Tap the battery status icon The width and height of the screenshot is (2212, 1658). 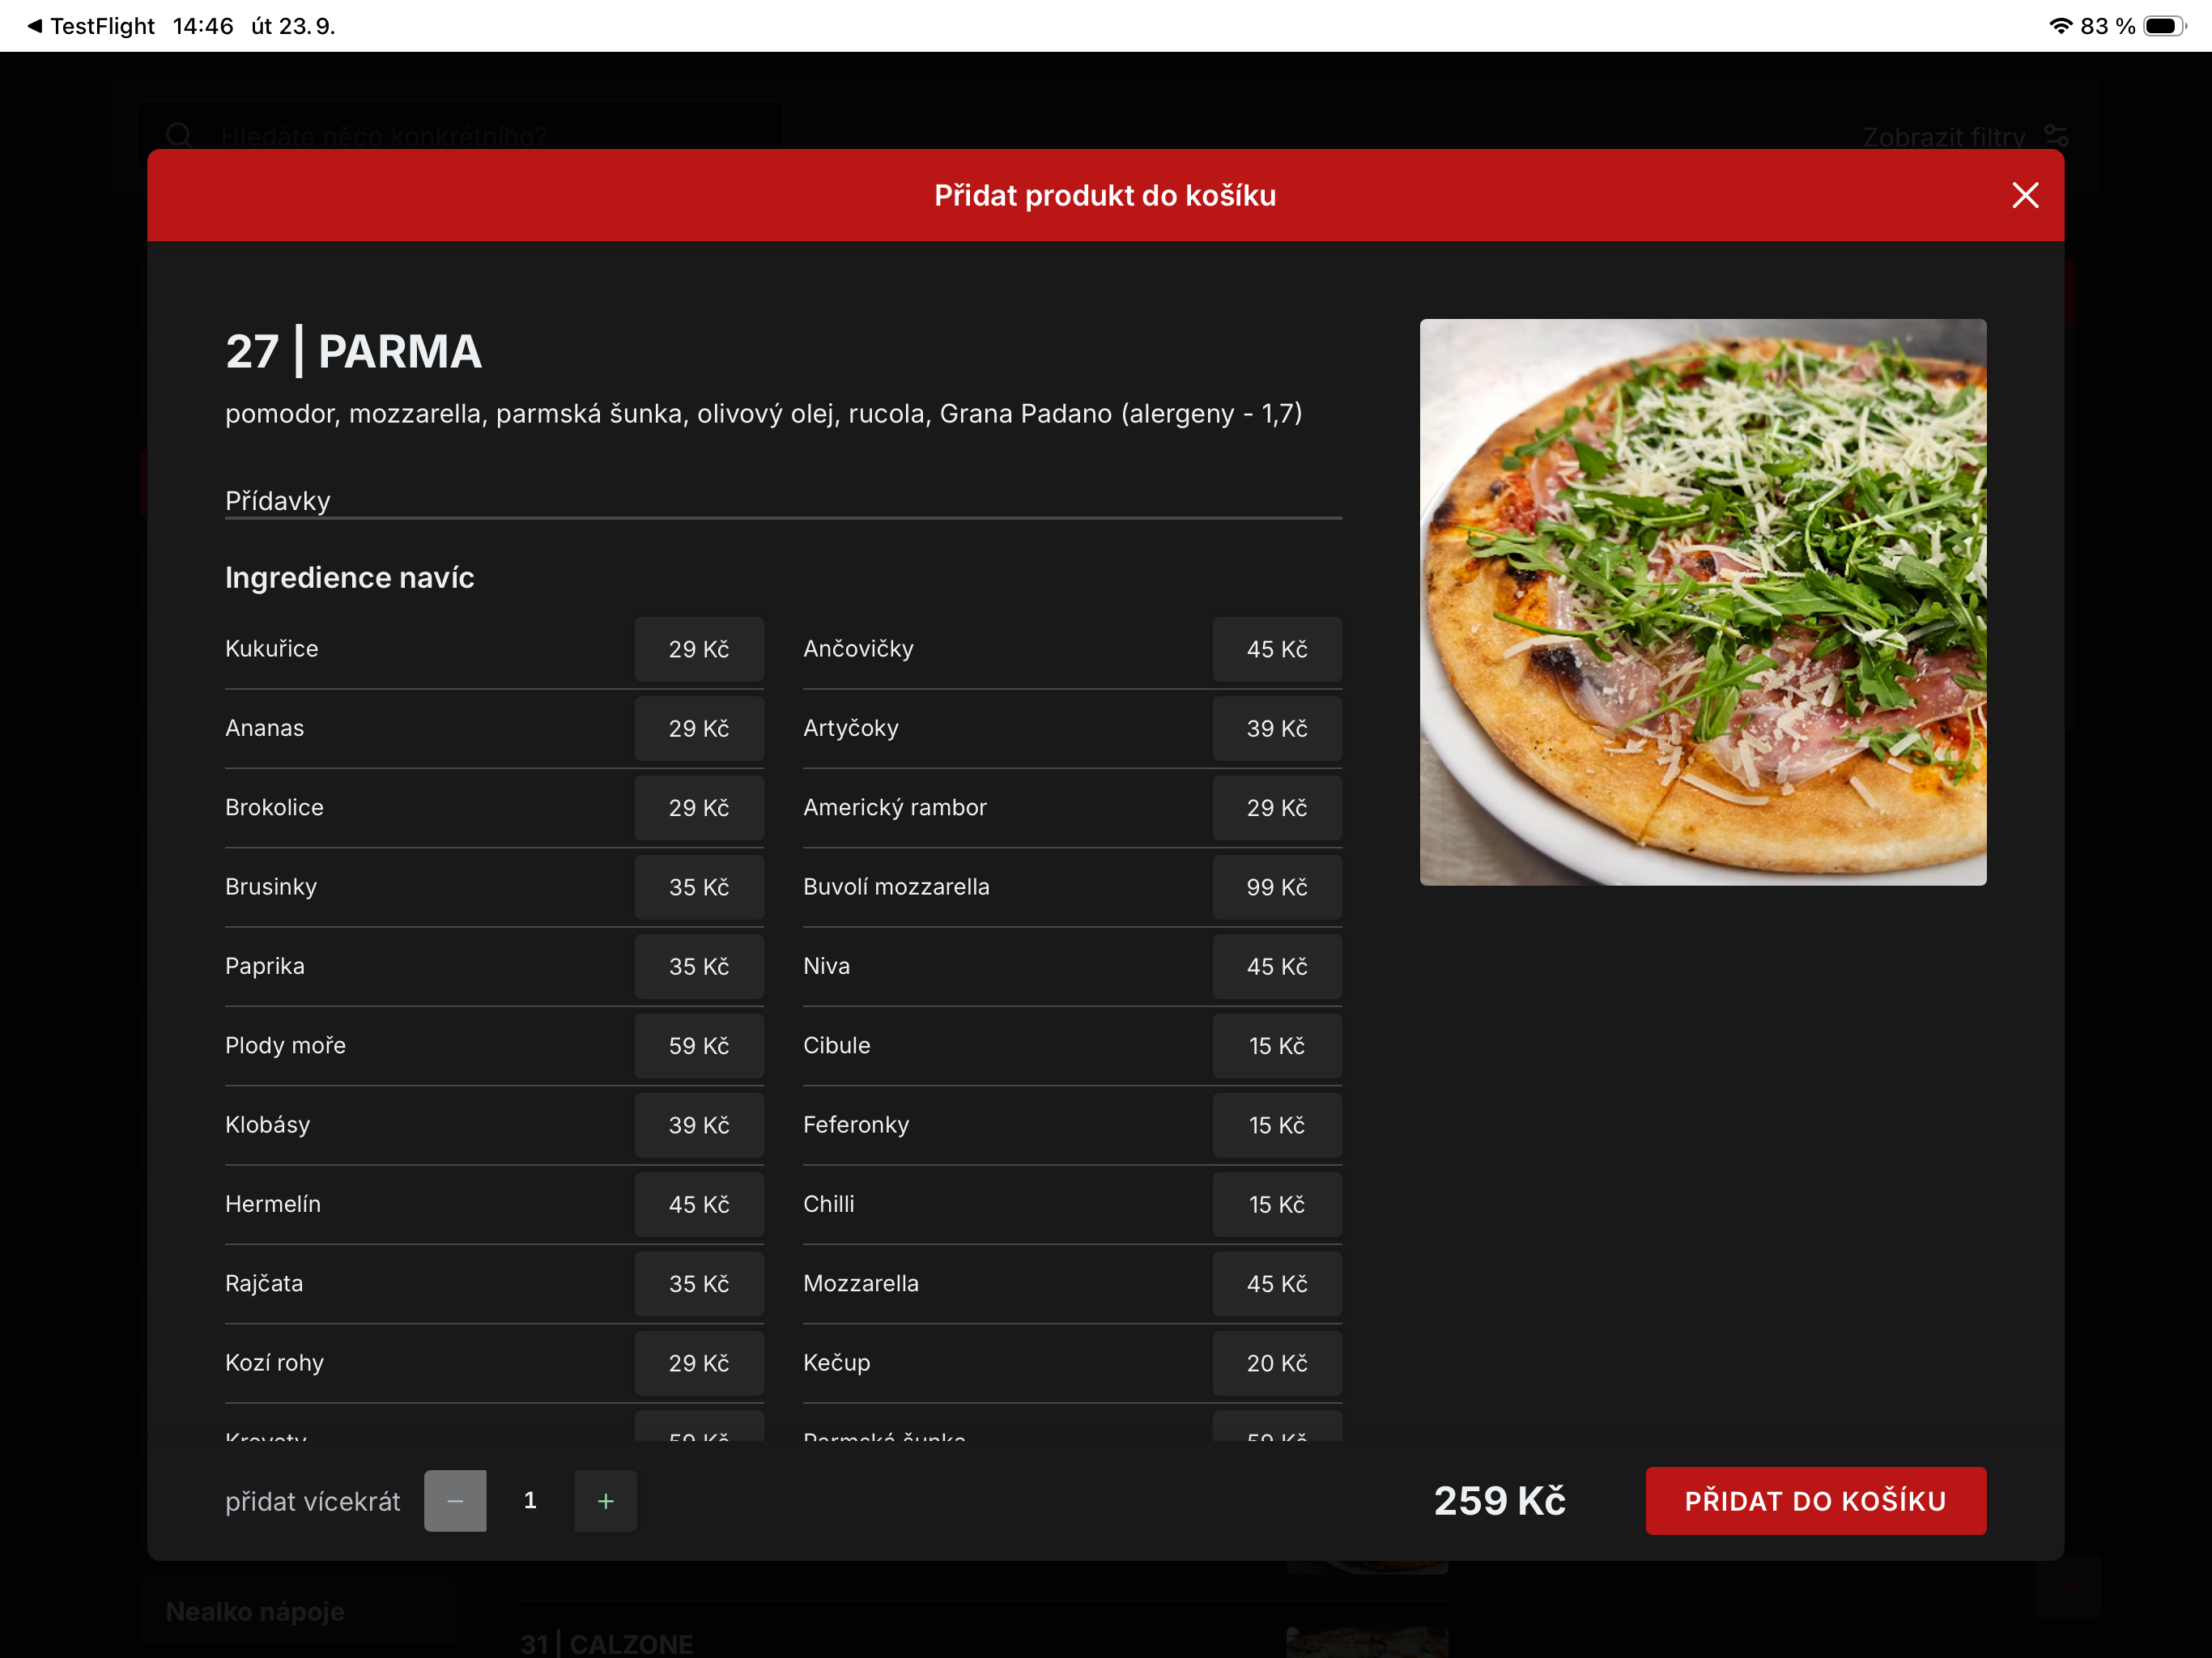2164,26
